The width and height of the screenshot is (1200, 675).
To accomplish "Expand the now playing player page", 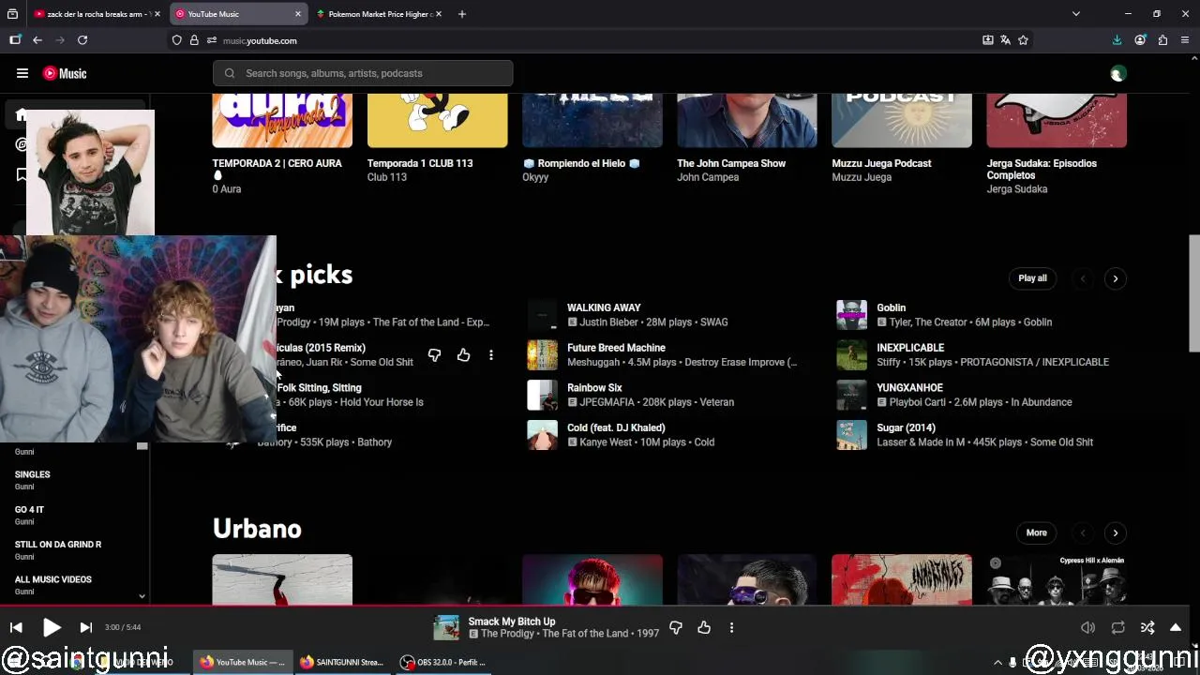I will (x=1176, y=627).
